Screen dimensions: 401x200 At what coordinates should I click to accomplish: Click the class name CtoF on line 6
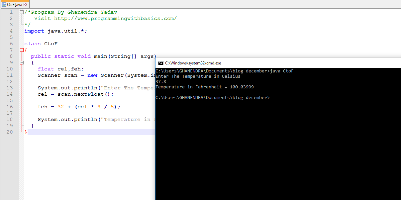(50, 44)
